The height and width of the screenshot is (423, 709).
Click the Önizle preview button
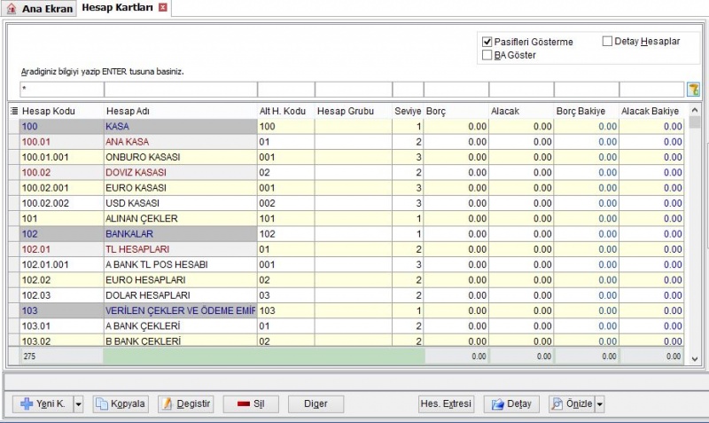pyautogui.click(x=572, y=403)
